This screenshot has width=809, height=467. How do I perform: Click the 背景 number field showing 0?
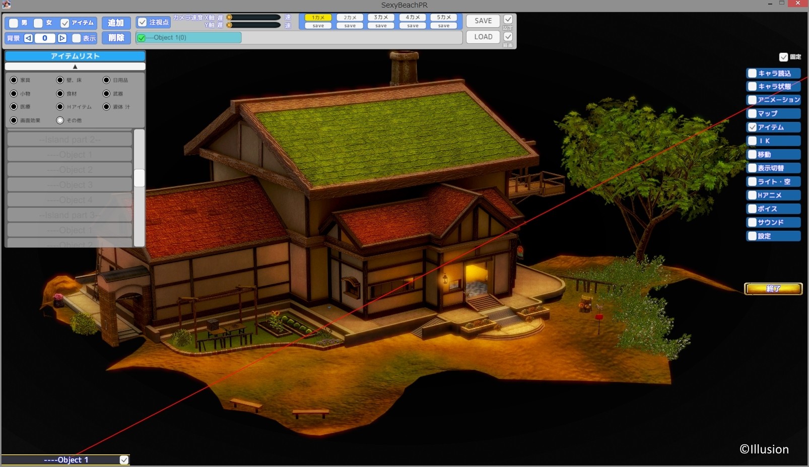(45, 38)
